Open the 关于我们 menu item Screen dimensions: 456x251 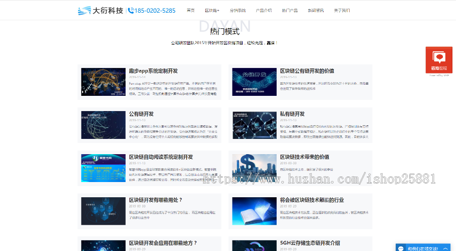coord(341,11)
